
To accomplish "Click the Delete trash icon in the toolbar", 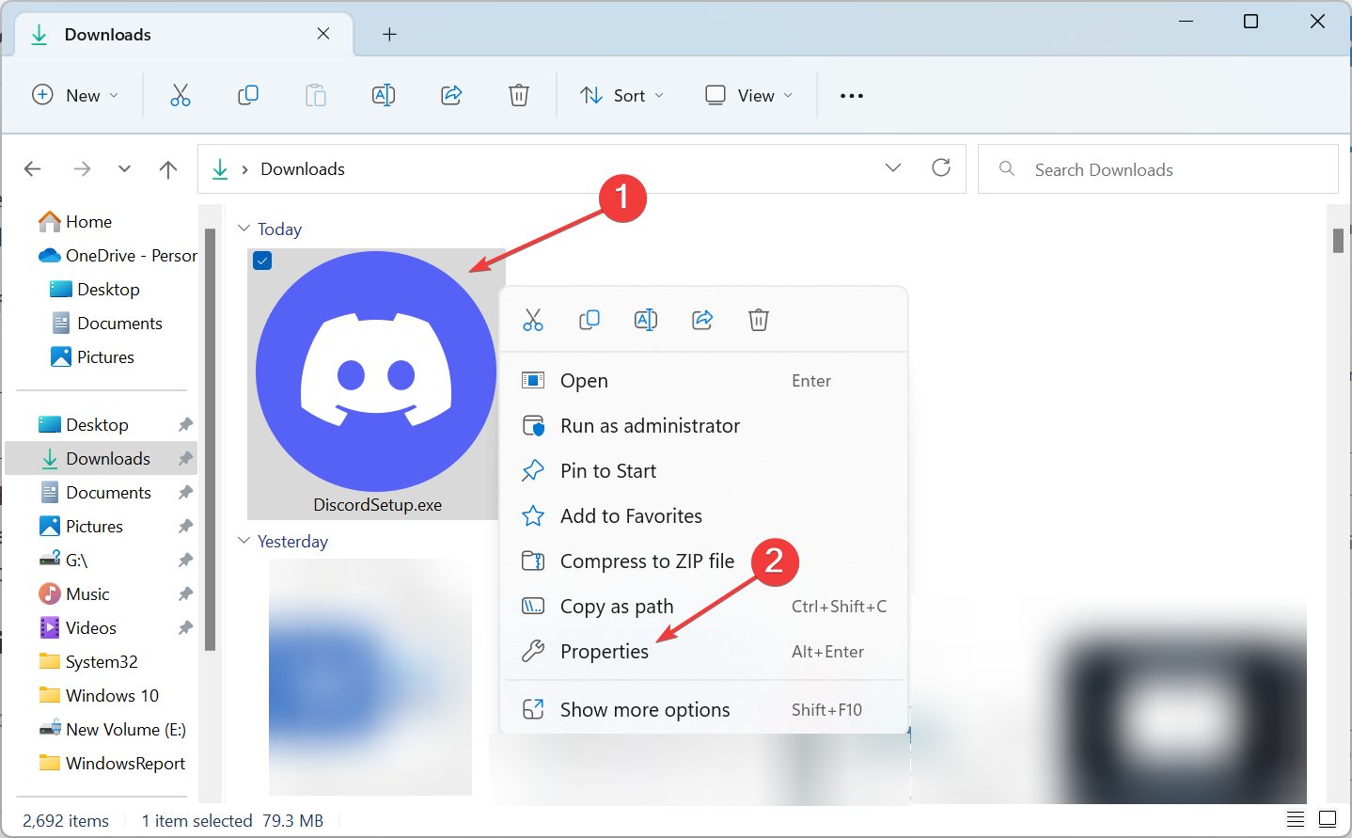I will tap(519, 95).
